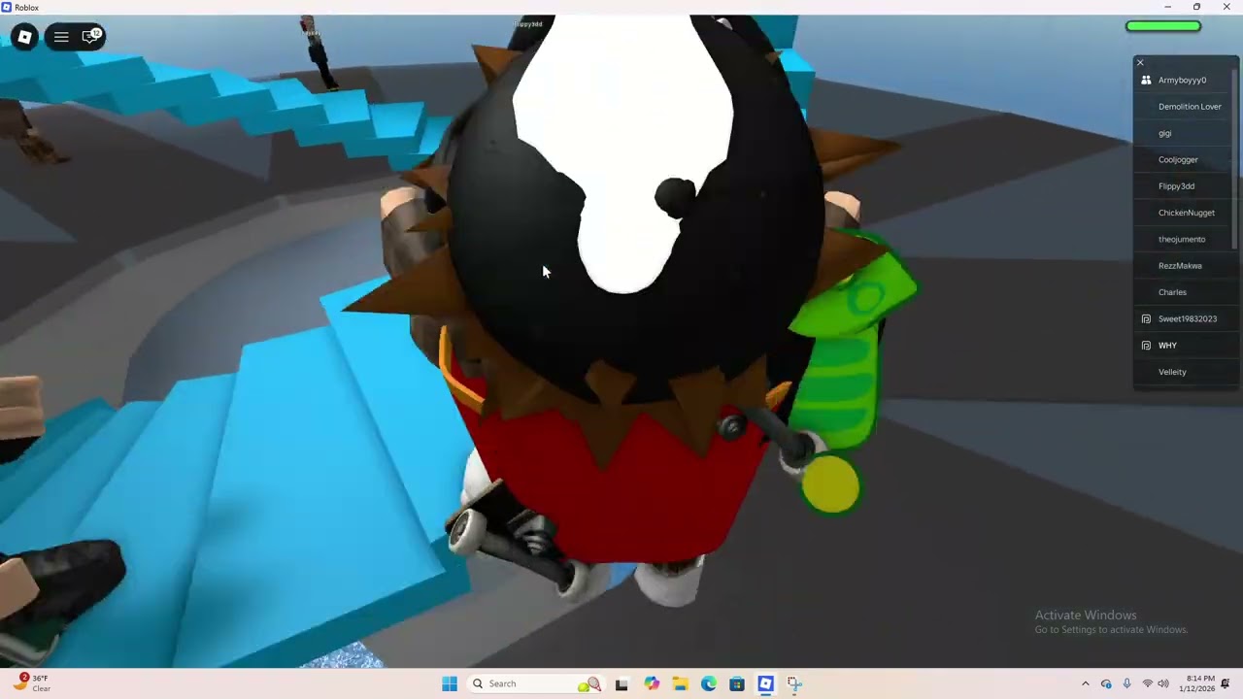The height and width of the screenshot is (699, 1243).
Task: Select player RezzMakwa in the player list
Action: [x=1183, y=265]
